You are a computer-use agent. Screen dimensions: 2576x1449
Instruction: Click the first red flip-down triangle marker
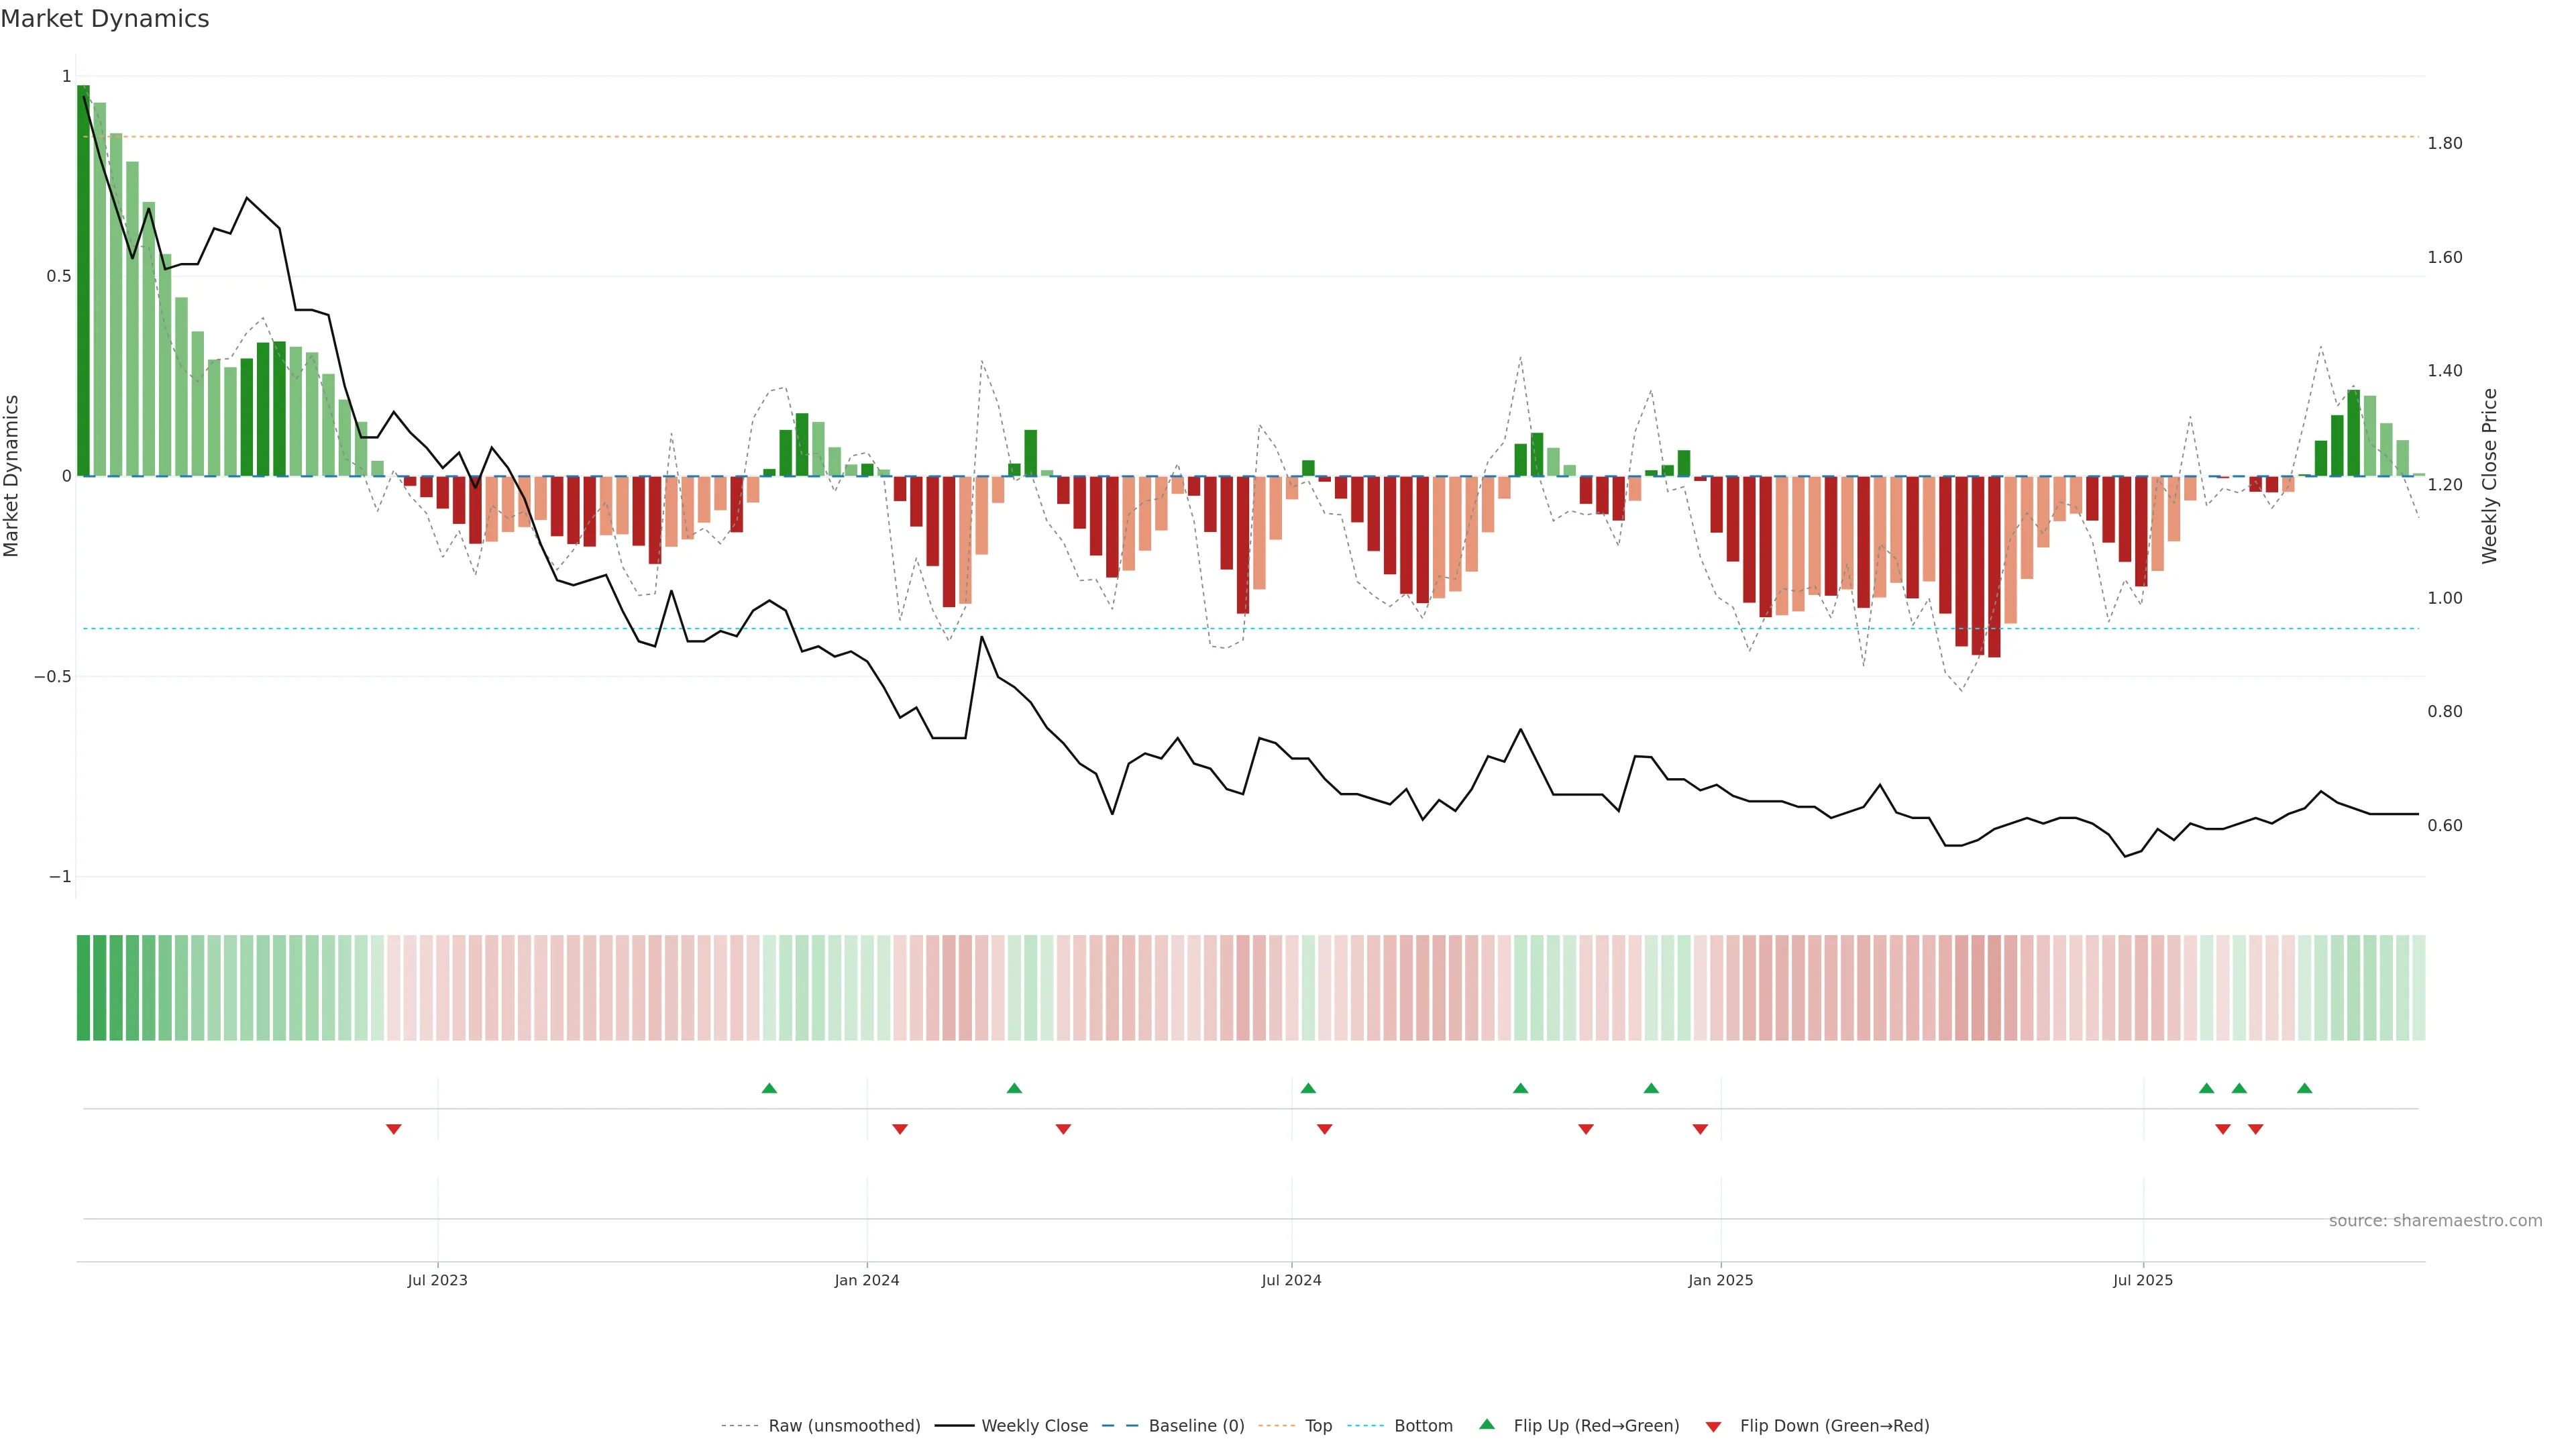tap(393, 1129)
